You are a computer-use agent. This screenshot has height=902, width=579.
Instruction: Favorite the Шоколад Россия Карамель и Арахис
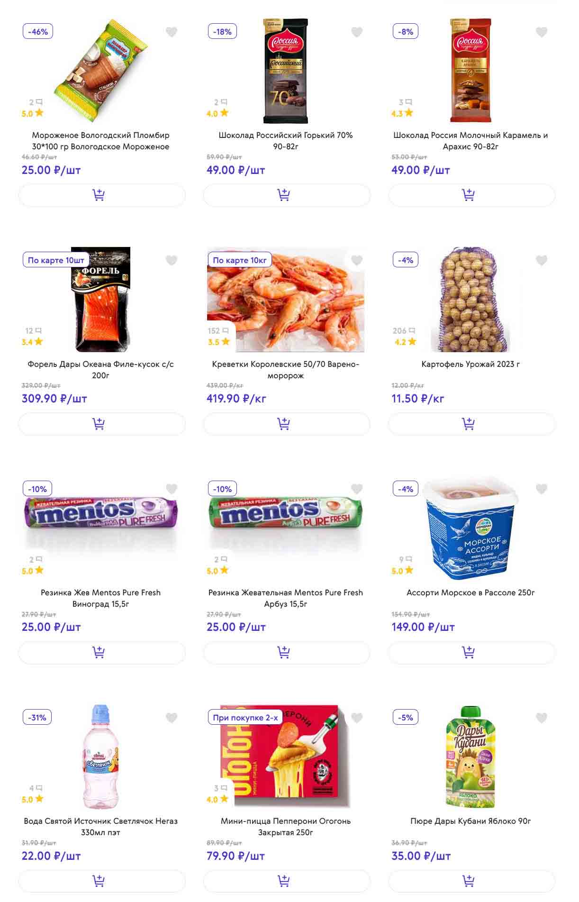point(542,32)
